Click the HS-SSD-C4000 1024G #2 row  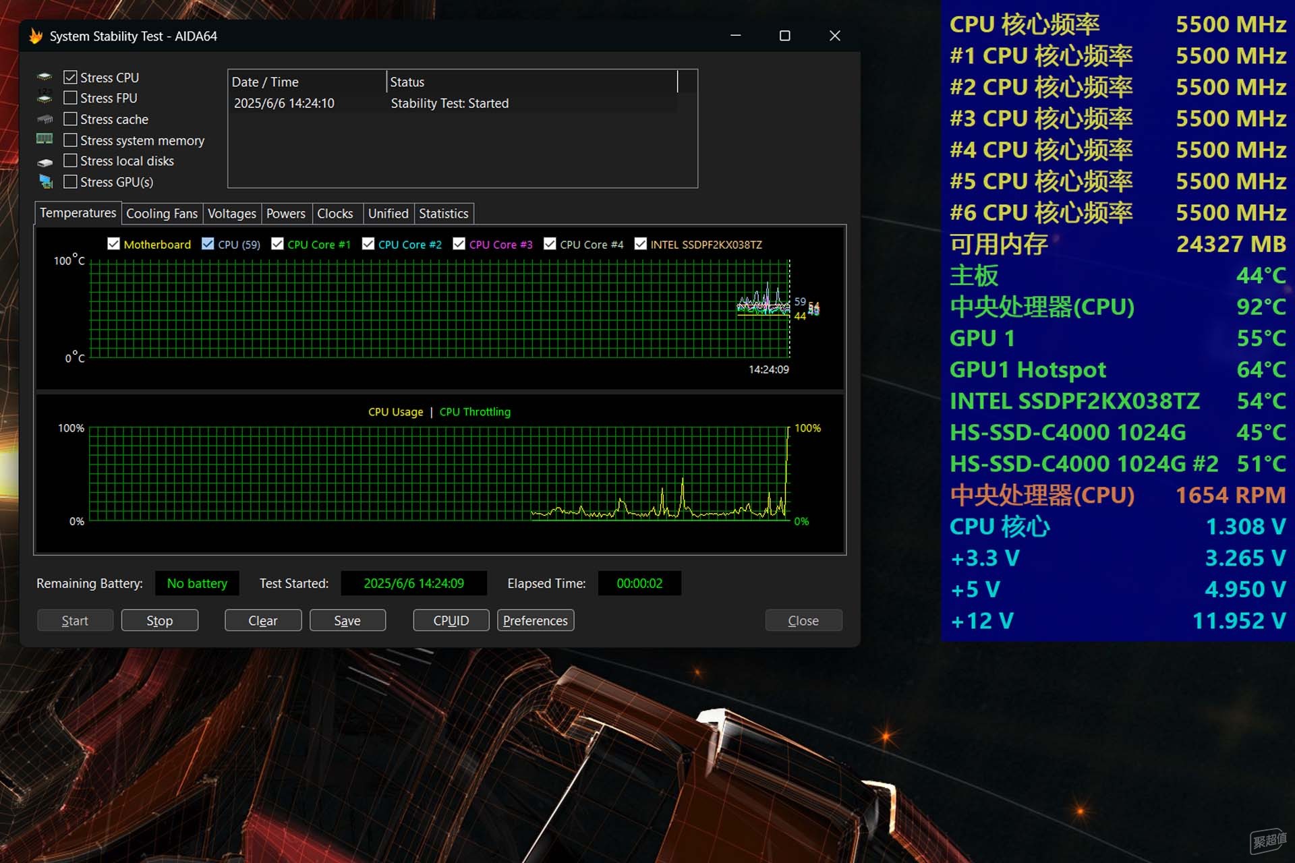tap(1118, 464)
